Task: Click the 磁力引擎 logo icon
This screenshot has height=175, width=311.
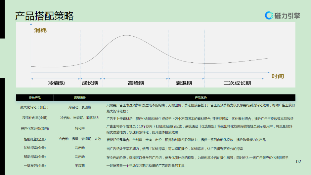Action: [x=269, y=16]
